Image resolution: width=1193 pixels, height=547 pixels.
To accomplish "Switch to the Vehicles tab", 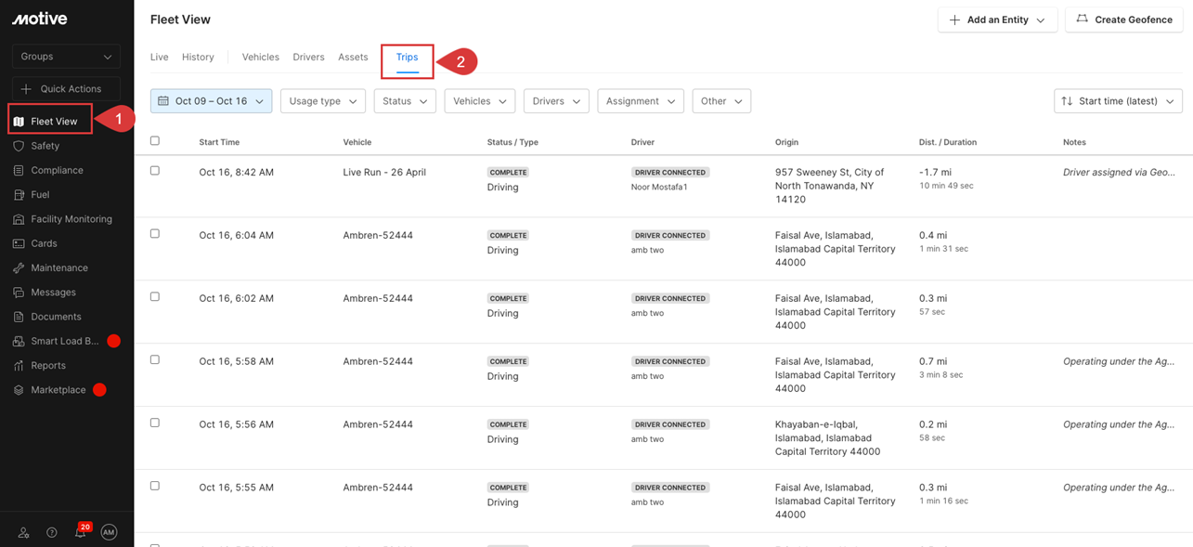I will 260,58.
